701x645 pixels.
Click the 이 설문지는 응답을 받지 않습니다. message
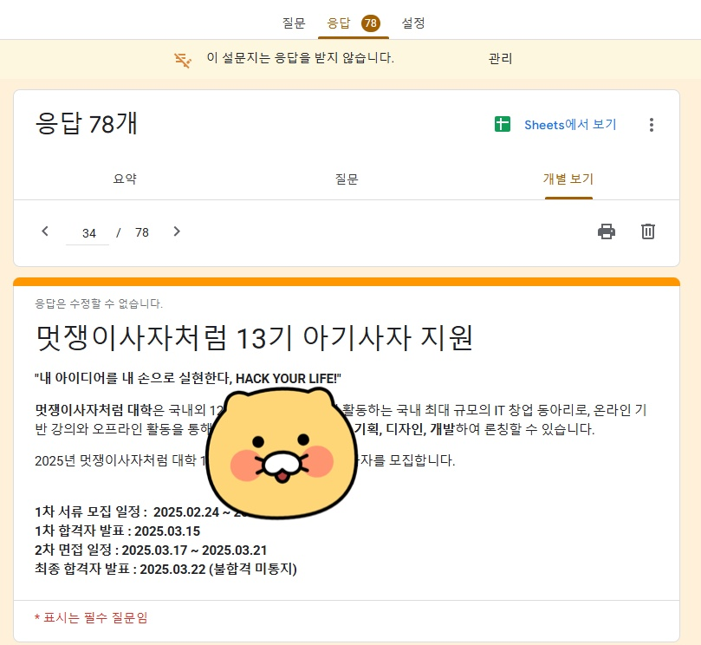pos(301,58)
